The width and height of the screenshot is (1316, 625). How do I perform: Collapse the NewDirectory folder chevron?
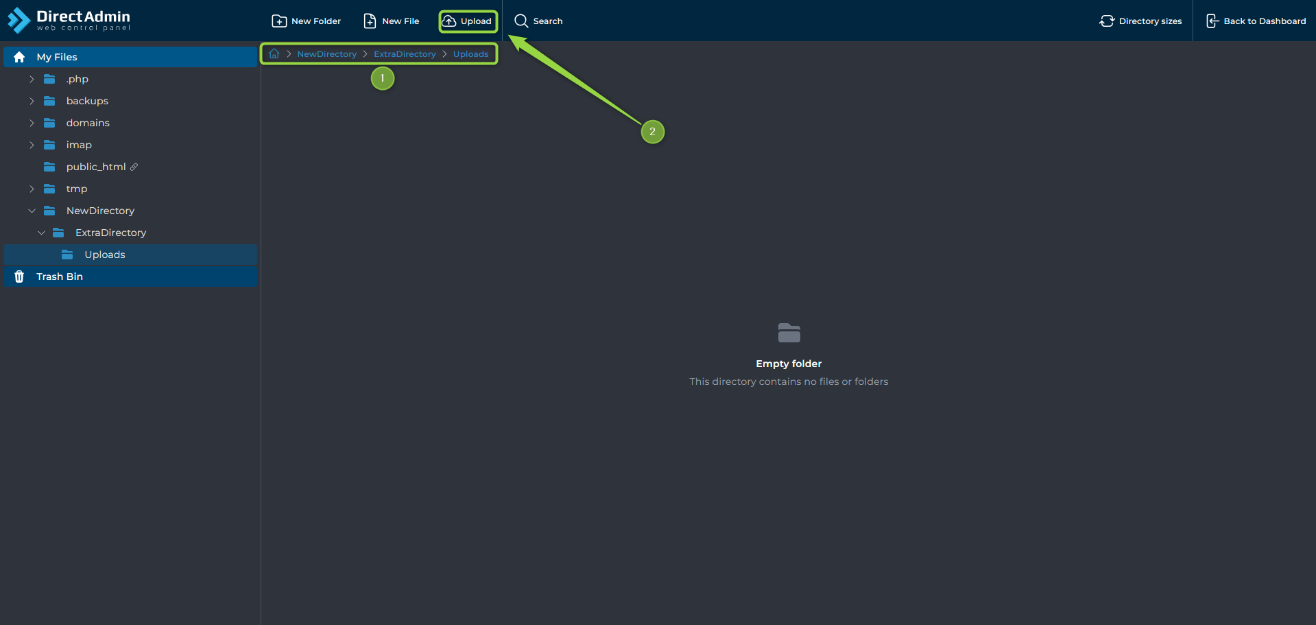(x=32, y=211)
